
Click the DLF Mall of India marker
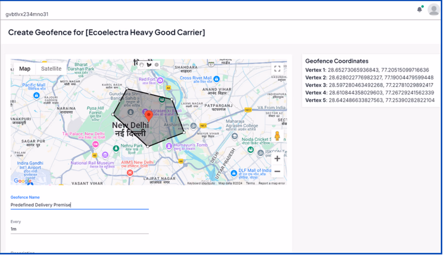(234, 173)
